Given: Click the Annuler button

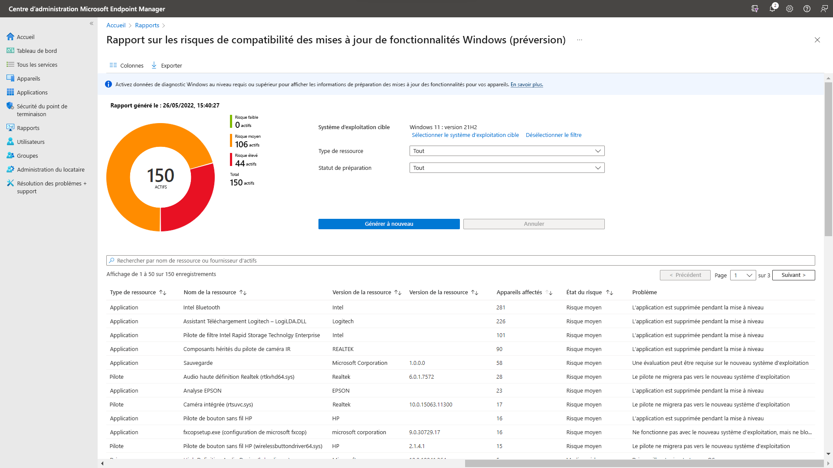Looking at the screenshot, I should pos(534,224).
